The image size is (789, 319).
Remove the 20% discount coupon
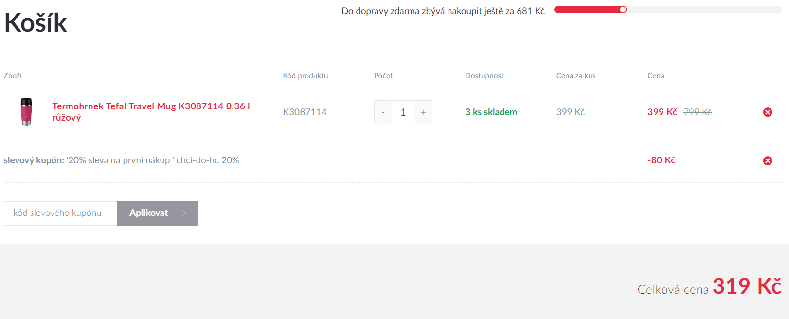click(x=768, y=161)
